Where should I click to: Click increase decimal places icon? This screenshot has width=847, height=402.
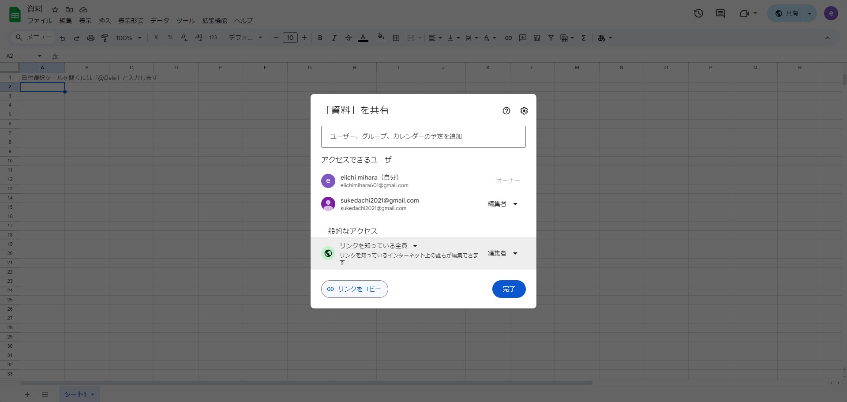click(x=199, y=38)
